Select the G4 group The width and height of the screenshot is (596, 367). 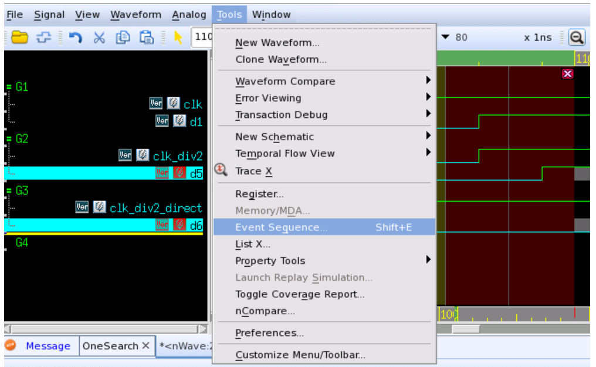(22, 242)
